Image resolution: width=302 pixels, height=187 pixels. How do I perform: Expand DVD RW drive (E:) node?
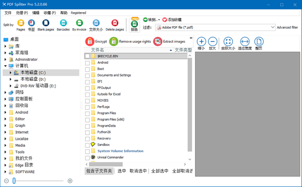(x=11, y=86)
